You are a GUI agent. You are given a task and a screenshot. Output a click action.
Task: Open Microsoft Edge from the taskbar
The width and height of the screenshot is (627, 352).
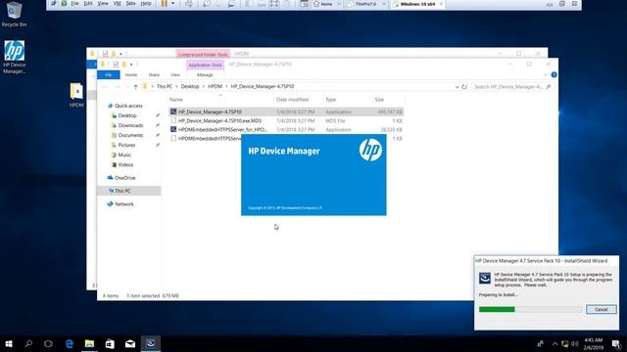(x=70, y=343)
